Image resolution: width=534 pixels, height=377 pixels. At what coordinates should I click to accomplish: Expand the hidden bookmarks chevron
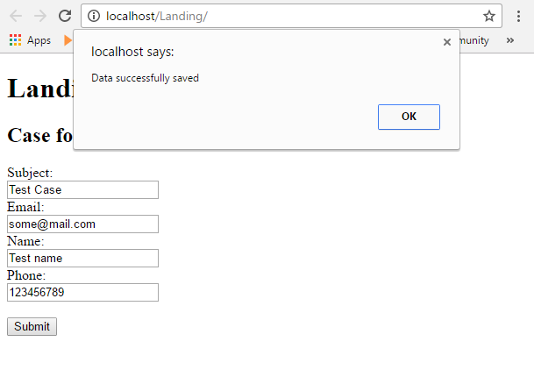(x=509, y=40)
